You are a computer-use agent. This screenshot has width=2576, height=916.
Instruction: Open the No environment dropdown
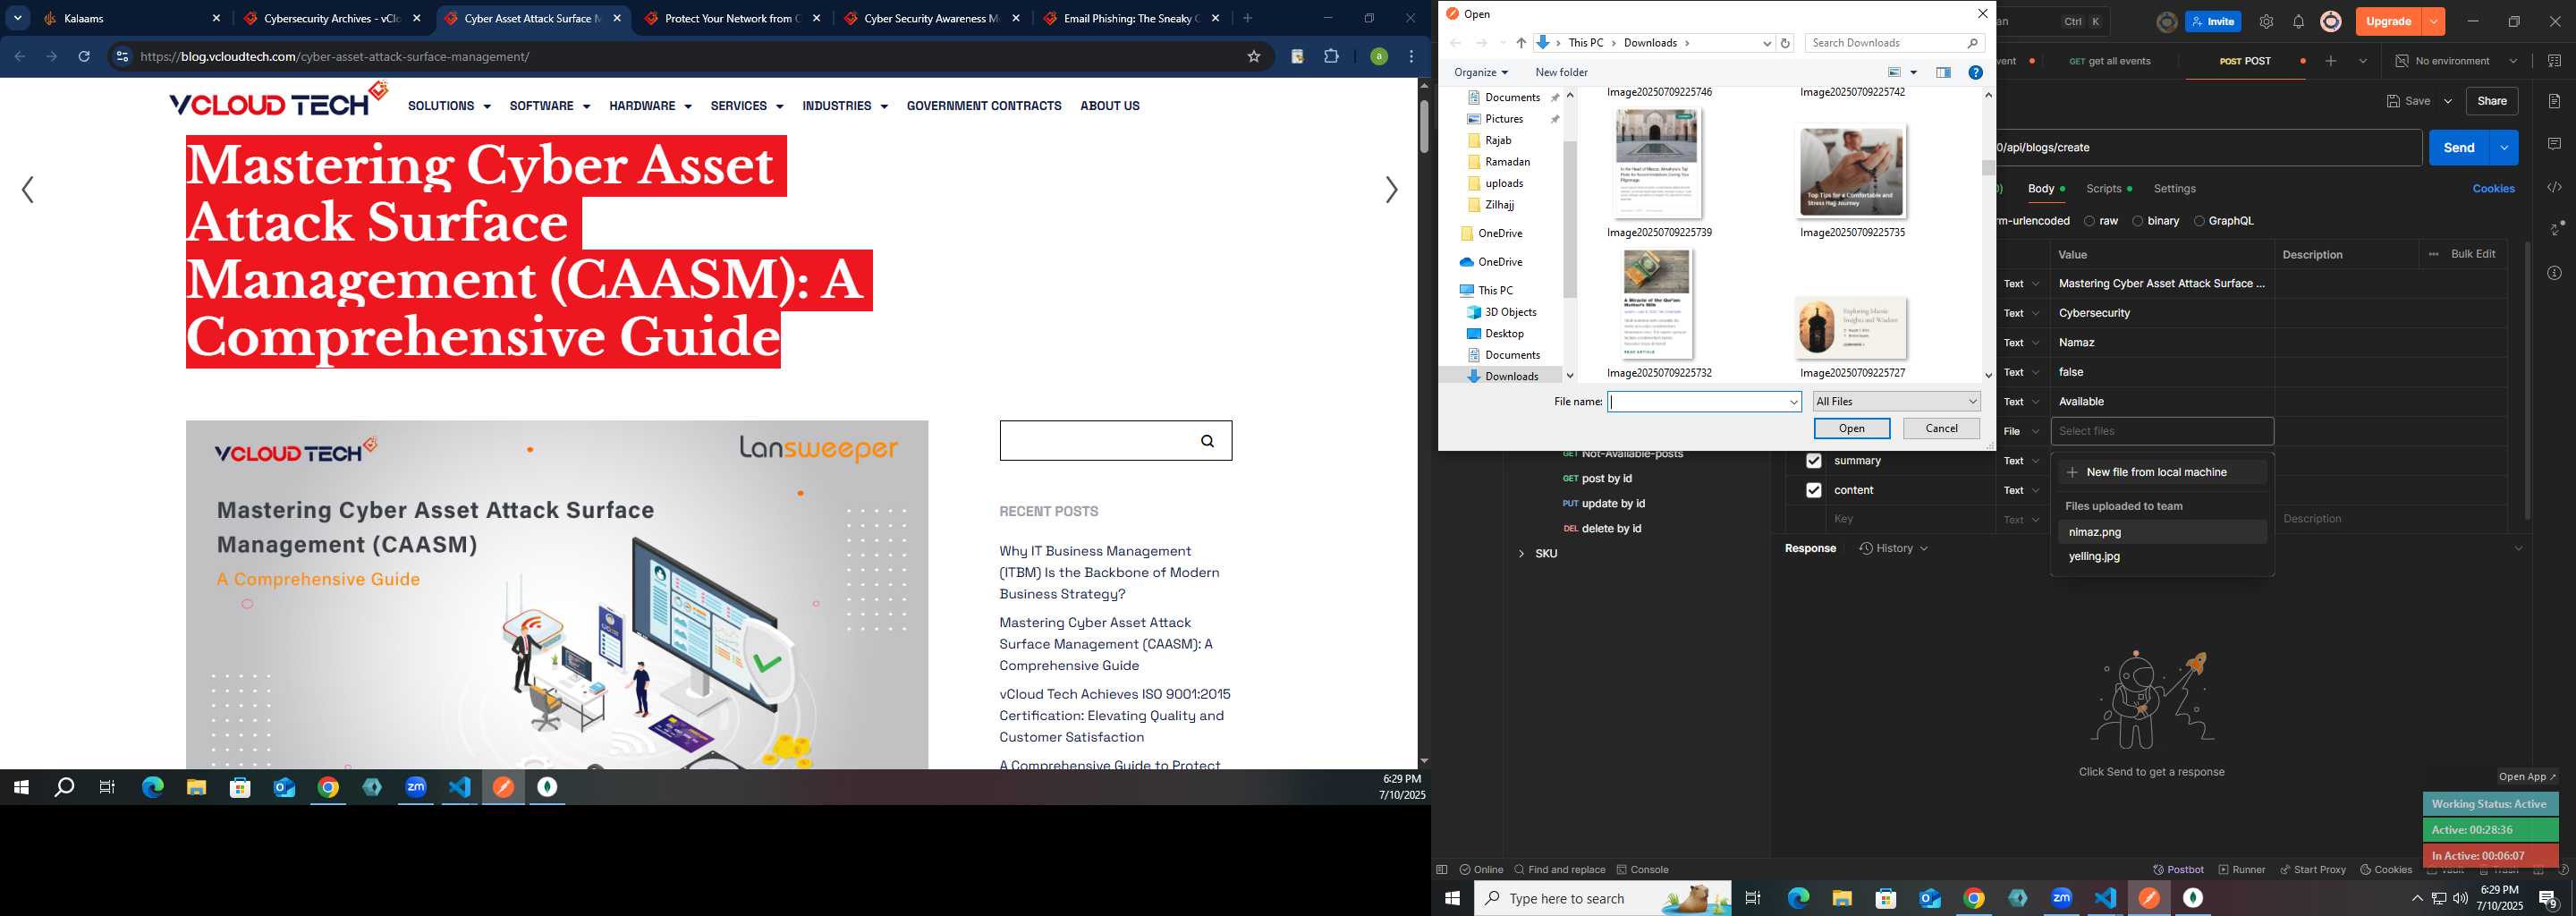2457,61
